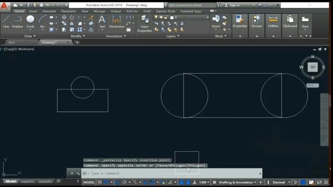Toggle drawing grid display in status bar
This screenshot has height=187, width=333.
click(99, 182)
